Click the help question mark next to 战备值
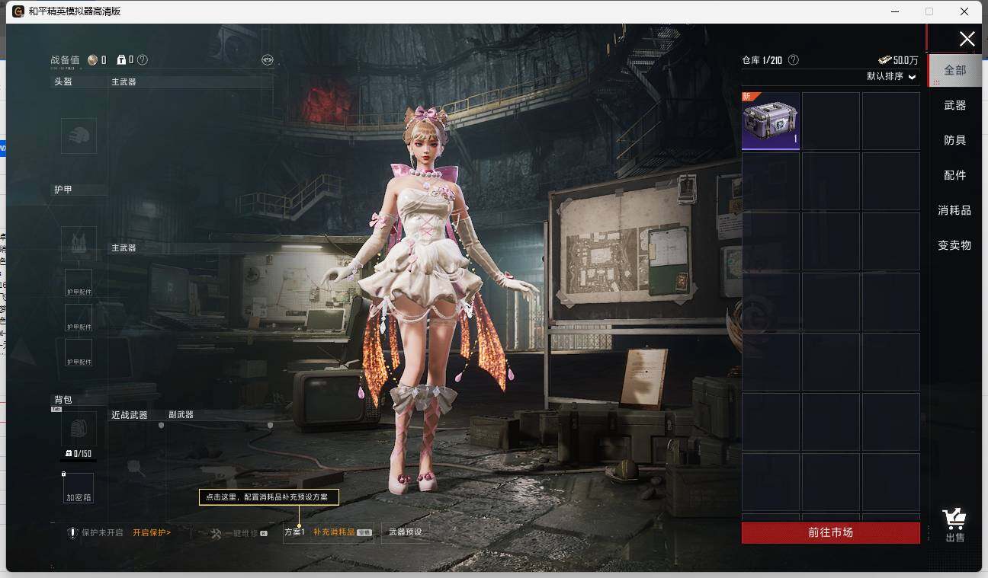 click(142, 59)
